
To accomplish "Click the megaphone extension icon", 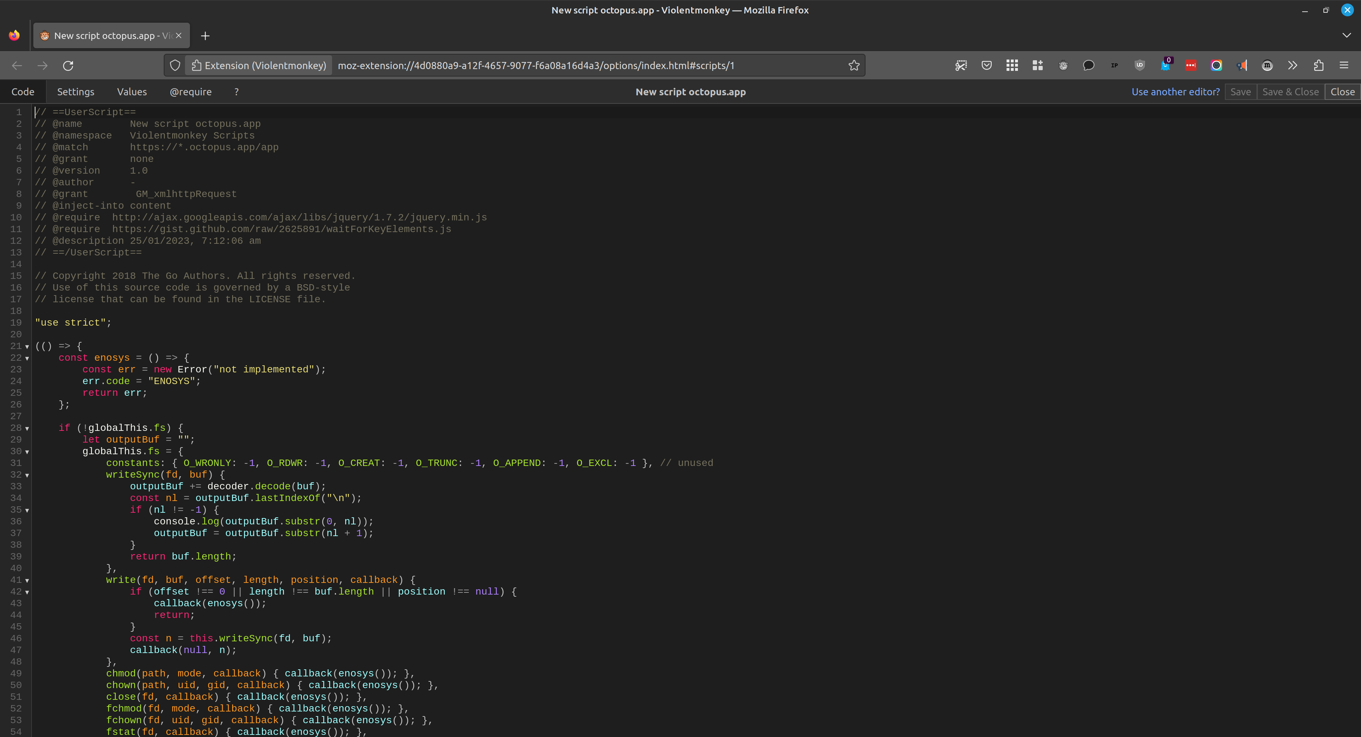I will (x=1242, y=66).
